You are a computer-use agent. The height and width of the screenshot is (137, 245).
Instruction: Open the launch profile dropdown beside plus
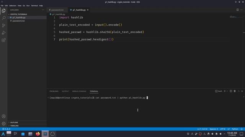[227, 91]
